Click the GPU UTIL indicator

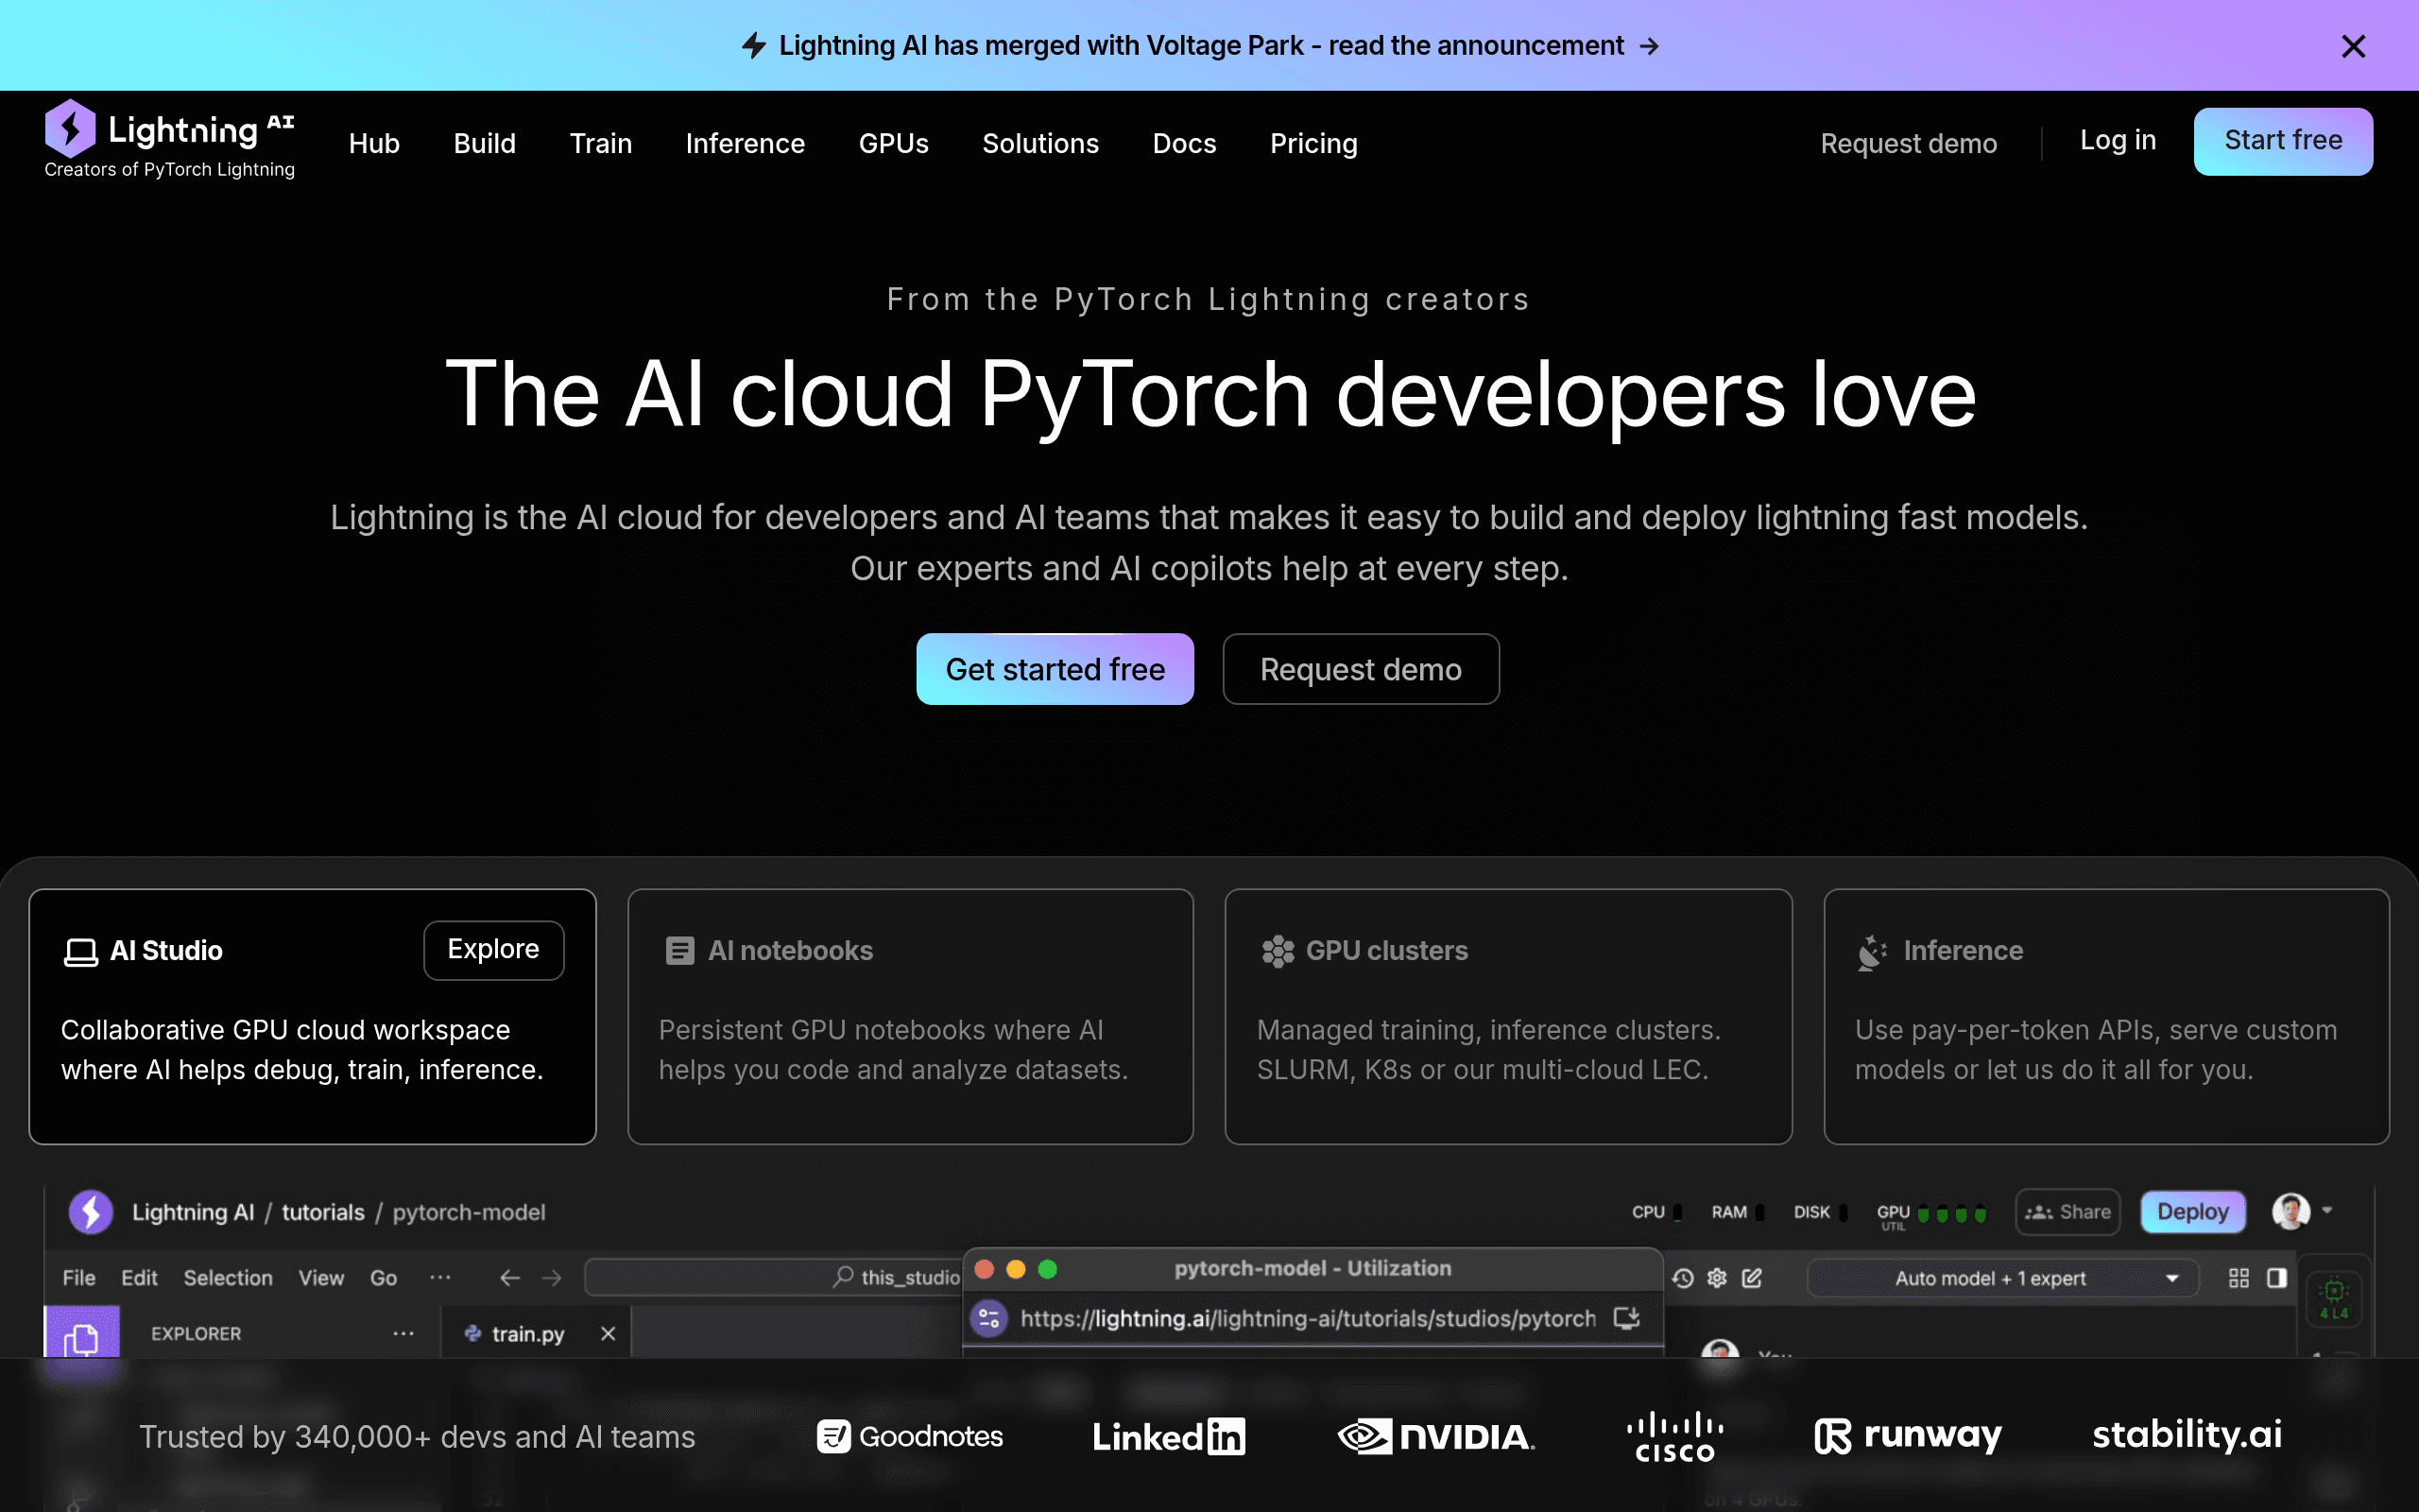[1931, 1214]
